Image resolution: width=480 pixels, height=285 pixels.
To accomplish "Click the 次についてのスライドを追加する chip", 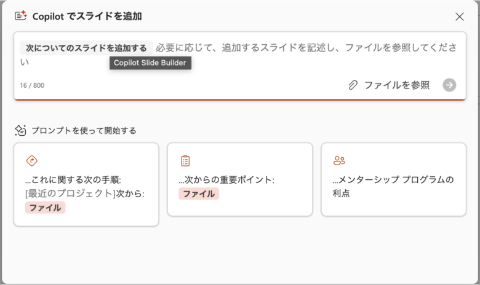I will point(86,47).
